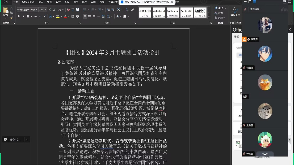Apply the 正文文本 style

(x=200, y=13)
